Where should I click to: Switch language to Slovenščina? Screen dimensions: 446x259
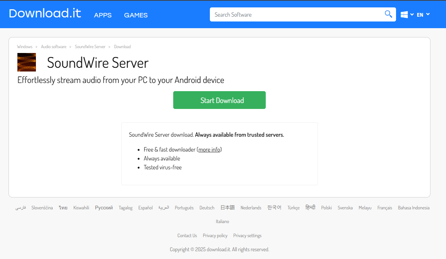(42, 208)
